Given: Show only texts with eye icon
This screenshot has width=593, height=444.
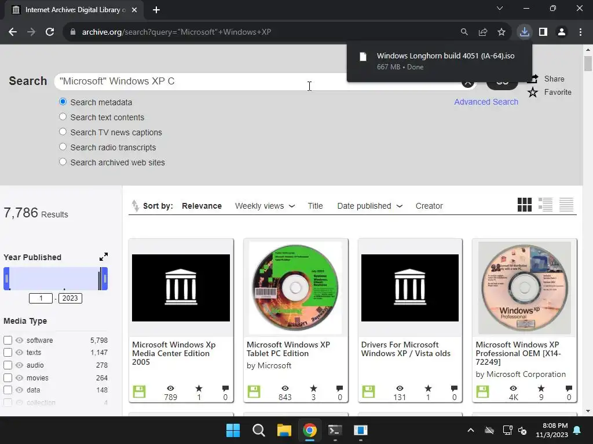Looking at the screenshot, I should [19, 352].
